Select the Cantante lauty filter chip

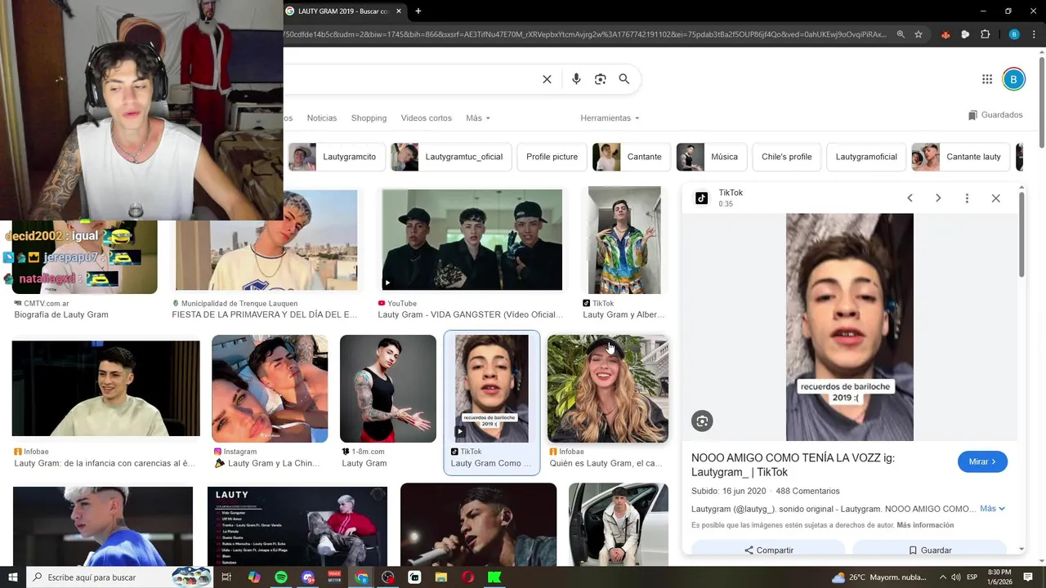click(x=960, y=157)
